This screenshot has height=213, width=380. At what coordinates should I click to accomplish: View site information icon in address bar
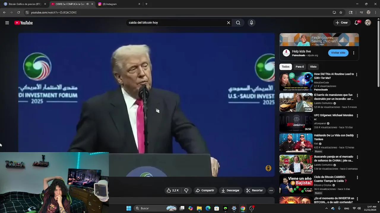tap(27, 12)
